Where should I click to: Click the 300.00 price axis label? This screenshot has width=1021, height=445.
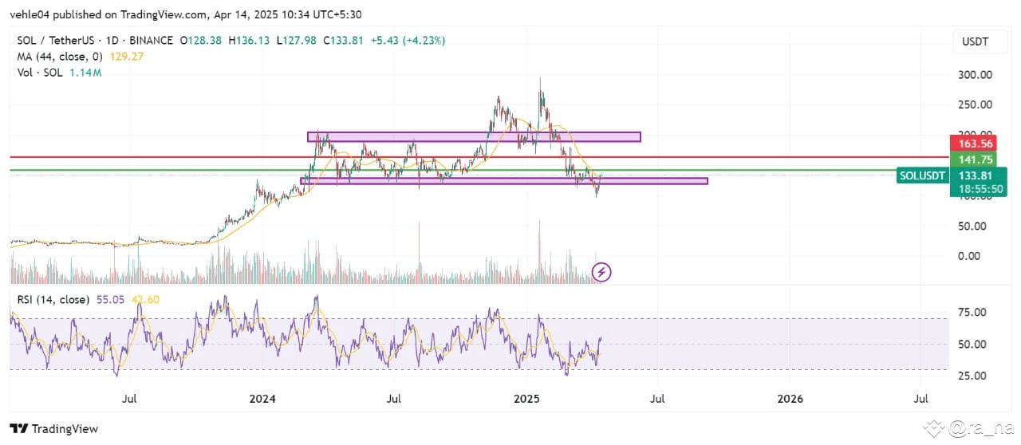tap(976, 75)
